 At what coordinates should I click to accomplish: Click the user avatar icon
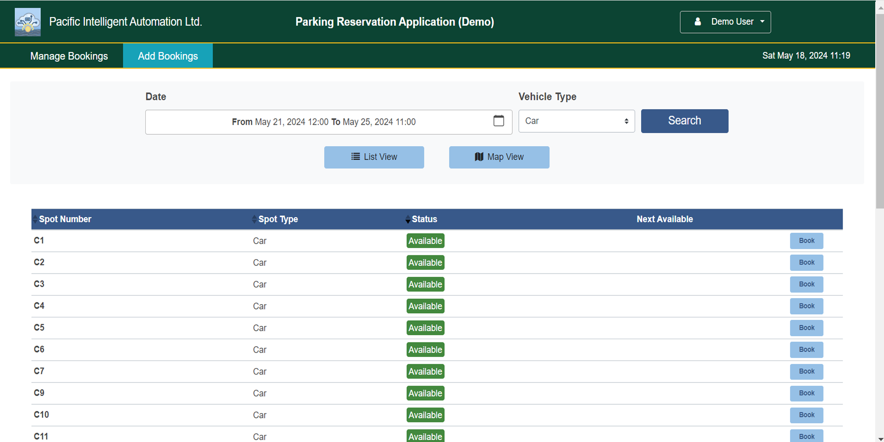click(x=697, y=22)
